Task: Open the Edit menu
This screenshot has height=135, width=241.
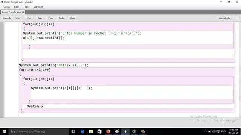Action: point(16,7)
